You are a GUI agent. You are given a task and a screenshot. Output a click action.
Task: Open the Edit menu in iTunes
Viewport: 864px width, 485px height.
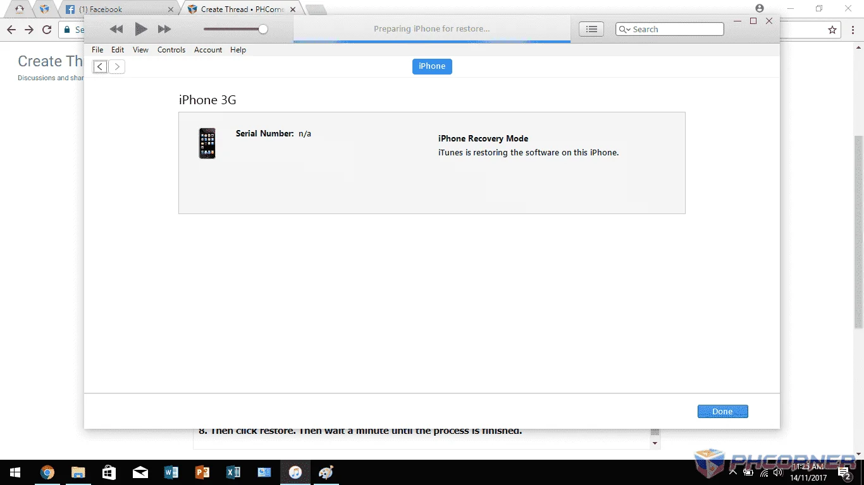[x=118, y=50]
